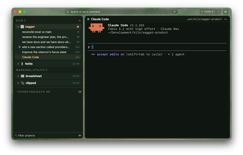Image resolution: width=243 pixels, height=155 pixels.
Task: Toggle the favorite star on saggar
Action: click(x=78, y=27)
